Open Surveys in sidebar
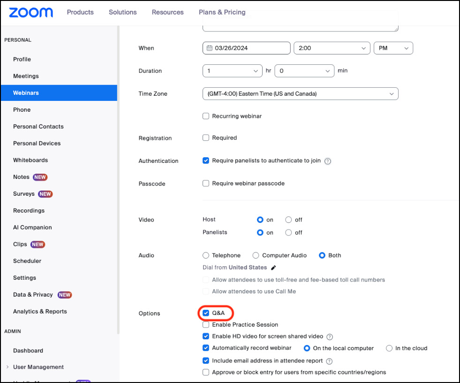Screen dimensions: 460x383 tap(24, 194)
